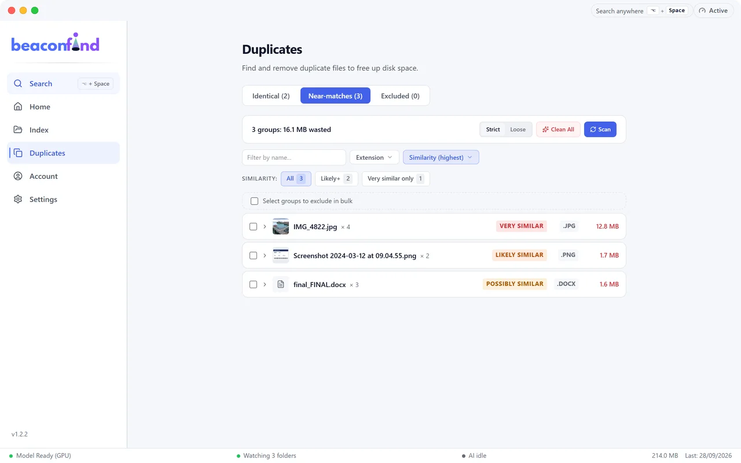This screenshot has width=741, height=463.
Task: Open the Similarity (highest) sort dropdown
Action: pyautogui.click(x=441, y=157)
